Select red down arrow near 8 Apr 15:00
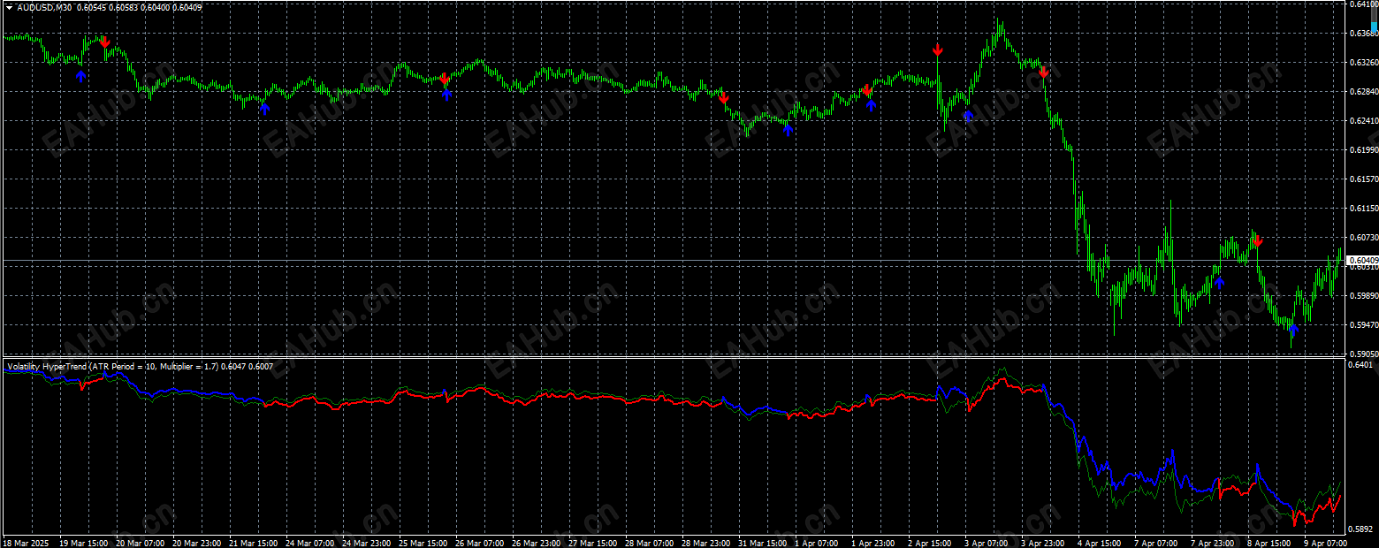Screen dimensions: 1379x548 [1258, 241]
